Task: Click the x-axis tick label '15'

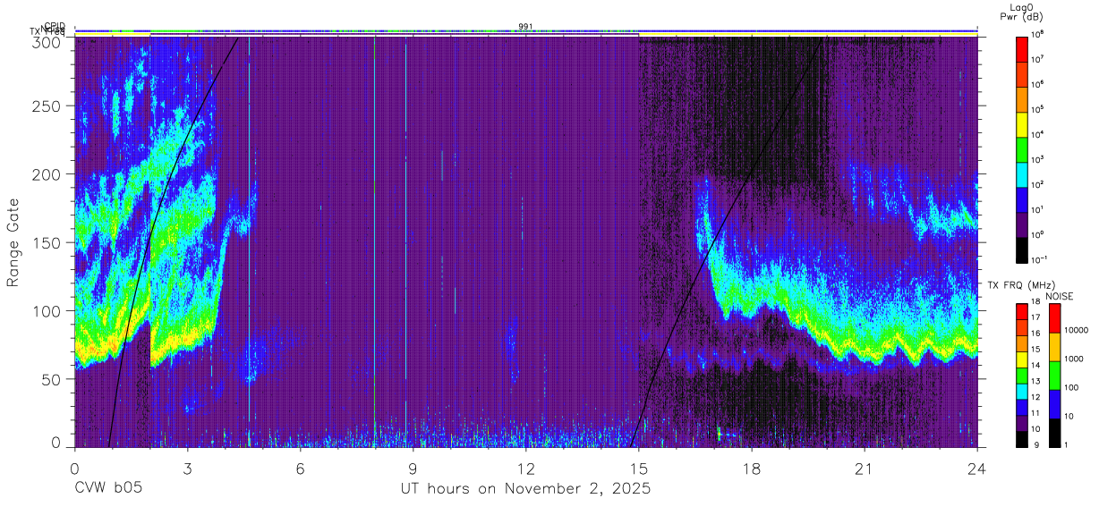Action: (639, 468)
